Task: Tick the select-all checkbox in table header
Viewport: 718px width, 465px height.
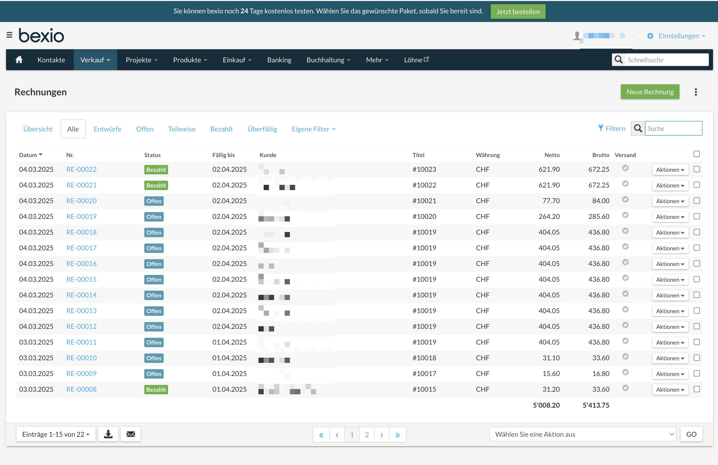Action: tap(697, 154)
